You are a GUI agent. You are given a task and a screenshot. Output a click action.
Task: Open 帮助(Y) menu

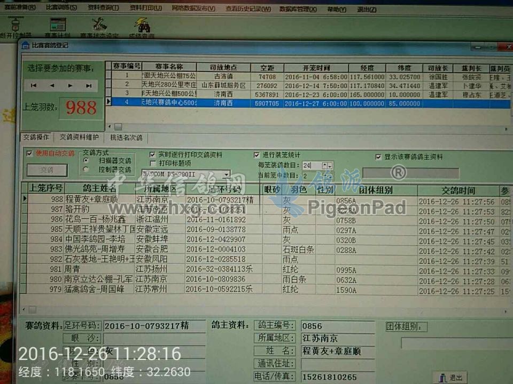337,10
